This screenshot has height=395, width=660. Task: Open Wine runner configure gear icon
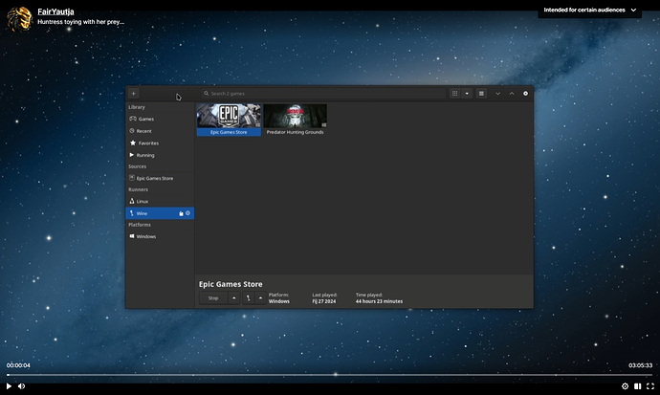coord(187,213)
